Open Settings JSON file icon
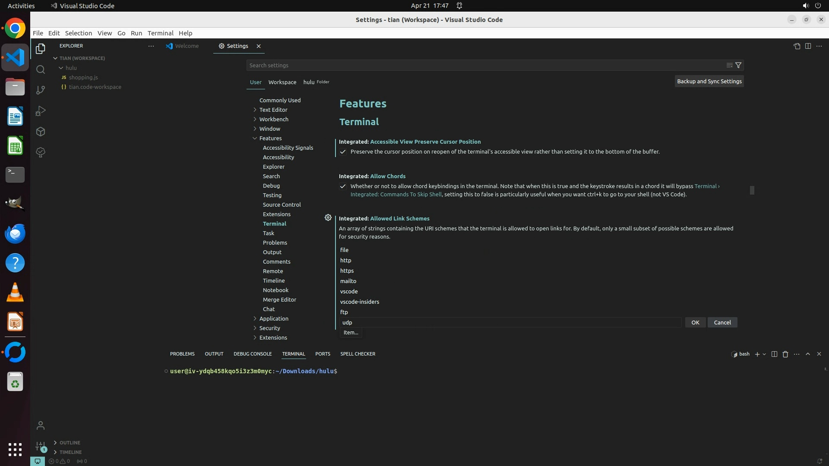 pos(797,46)
